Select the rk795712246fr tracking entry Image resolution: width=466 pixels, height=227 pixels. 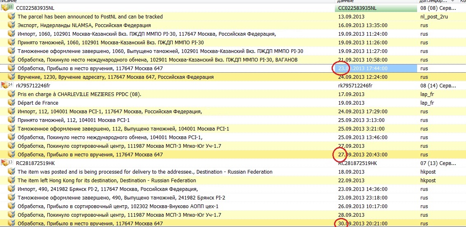pyautogui.click(x=33, y=85)
